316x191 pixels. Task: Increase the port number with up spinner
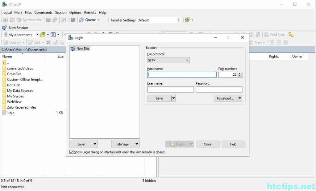pos(239,74)
